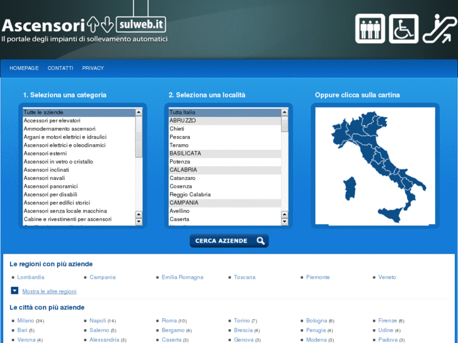Click the locality list bottom scroll-down arrow
Screen dimensions: 458x343
(x=285, y=222)
